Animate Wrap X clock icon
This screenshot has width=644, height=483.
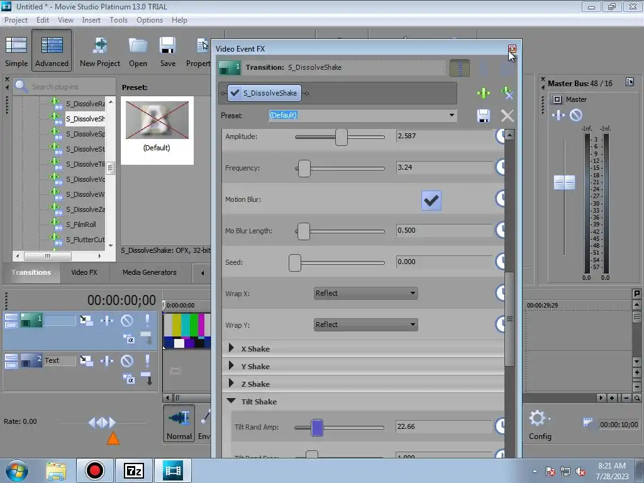(x=500, y=293)
